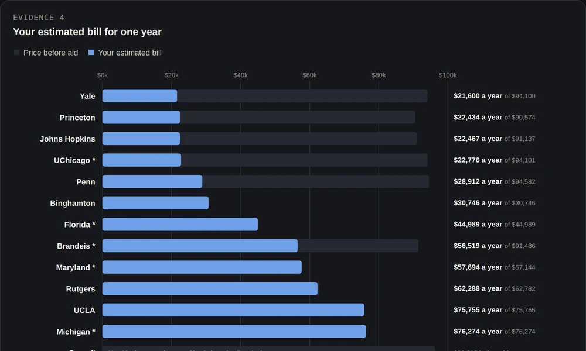Screen dimensions: 586x351
Task: Select the UCLA row label
Action: [84, 310]
